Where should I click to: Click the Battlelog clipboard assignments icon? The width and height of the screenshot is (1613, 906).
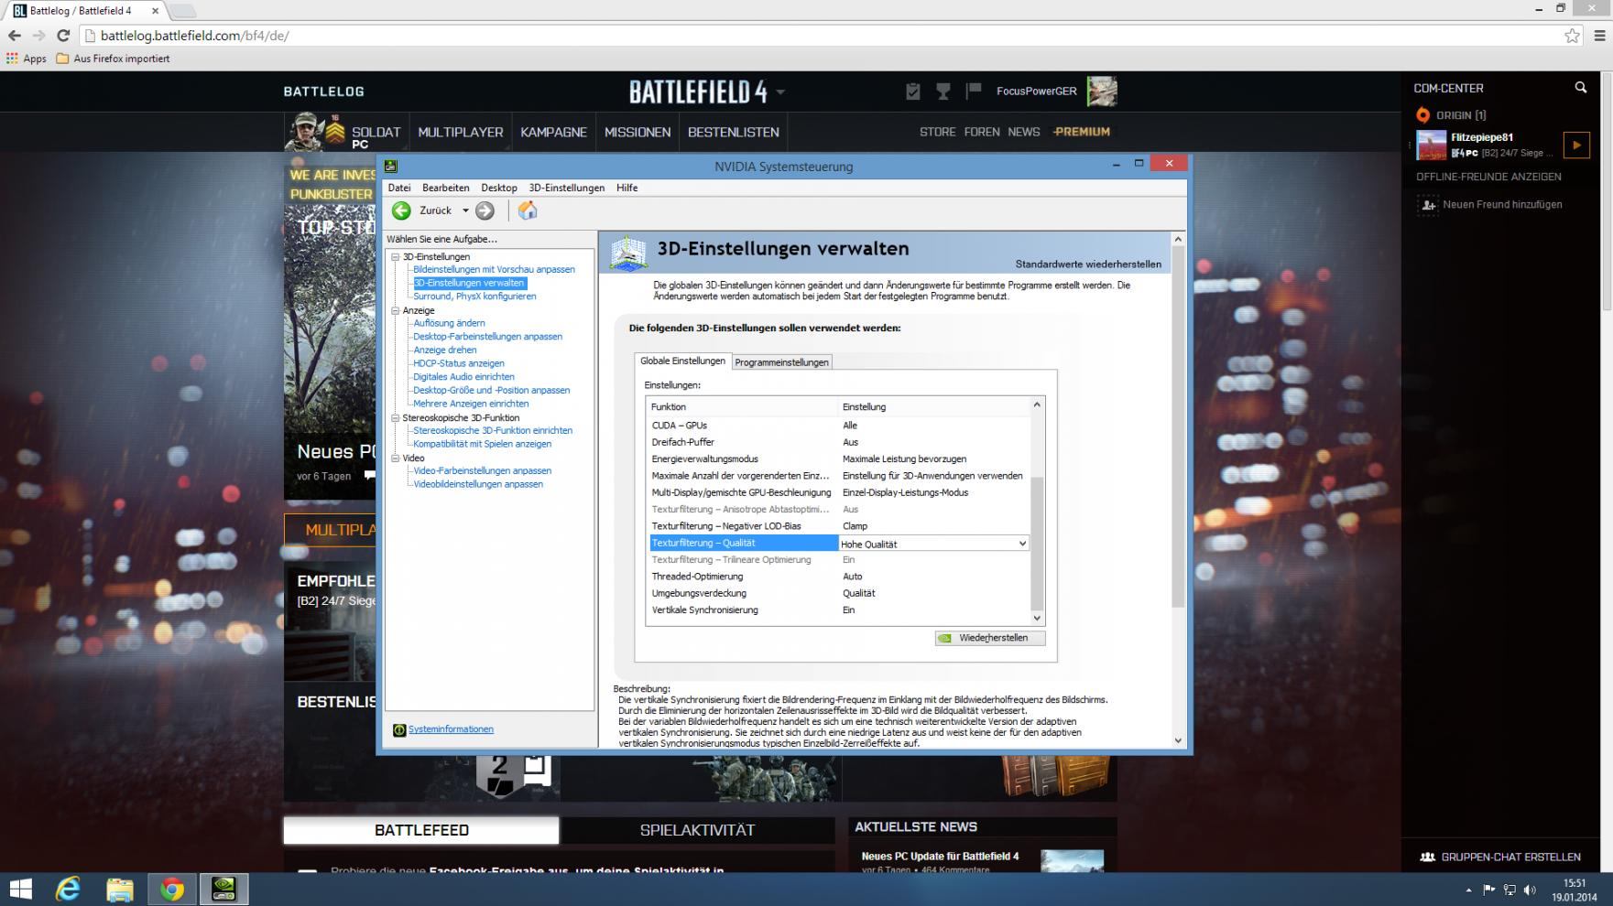coord(912,91)
